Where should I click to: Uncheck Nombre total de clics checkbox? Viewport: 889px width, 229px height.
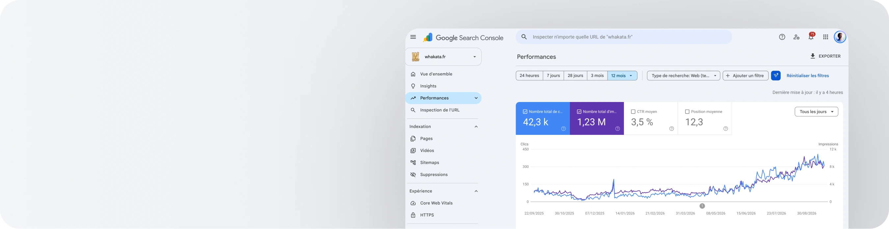pos(525,112)
